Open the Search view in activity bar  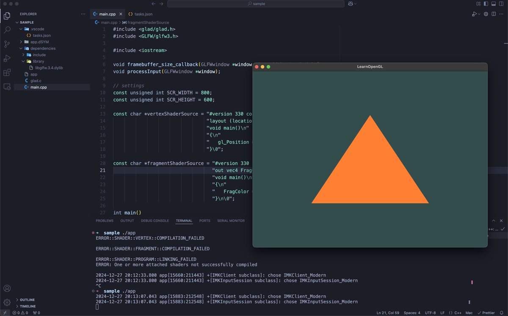(x=7, y=30)
